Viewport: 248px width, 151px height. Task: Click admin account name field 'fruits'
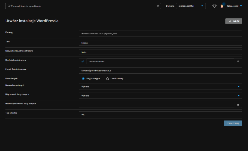tap(161, 52)
